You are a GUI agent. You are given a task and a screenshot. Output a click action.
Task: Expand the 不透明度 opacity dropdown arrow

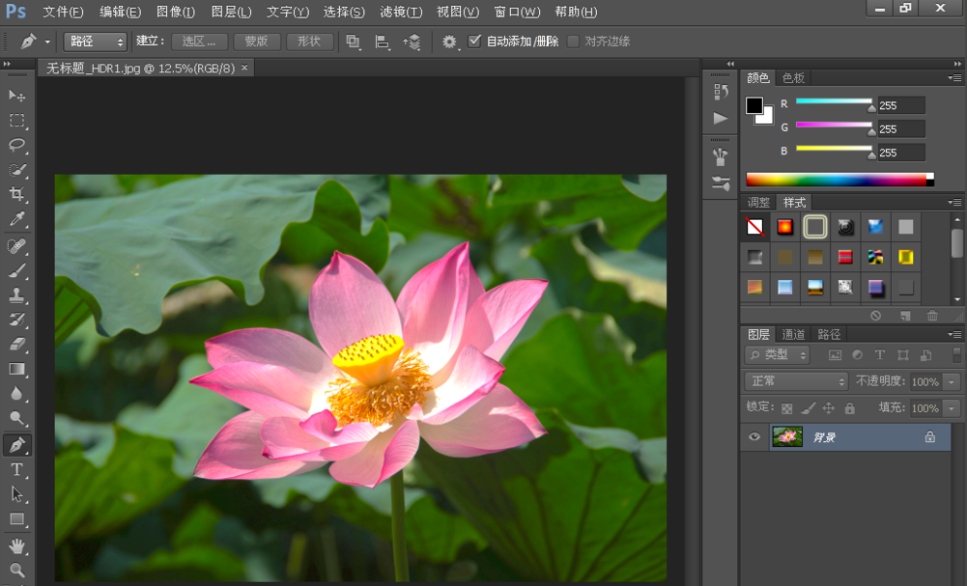coord(953,381)
